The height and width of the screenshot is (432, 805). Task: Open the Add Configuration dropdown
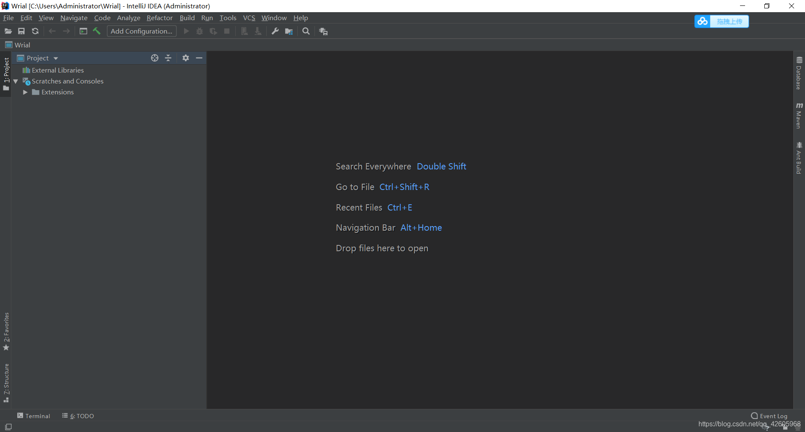tap(142, 31)
